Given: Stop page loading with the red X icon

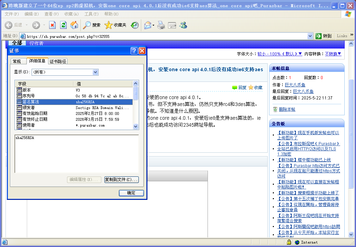Looking at the screenshot, I should (x=53, y=25).
